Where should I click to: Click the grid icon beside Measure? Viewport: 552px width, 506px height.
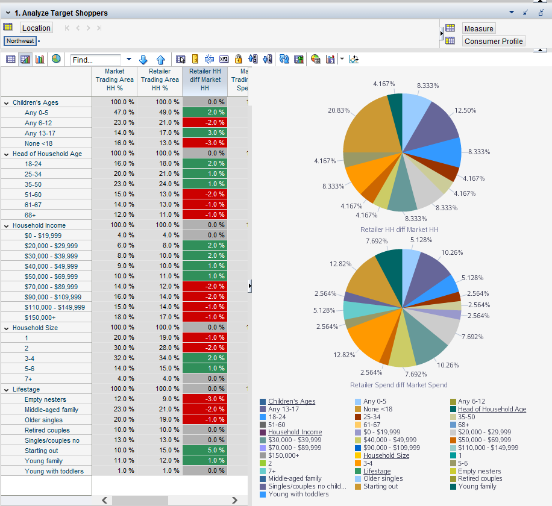tap(450, 28)
